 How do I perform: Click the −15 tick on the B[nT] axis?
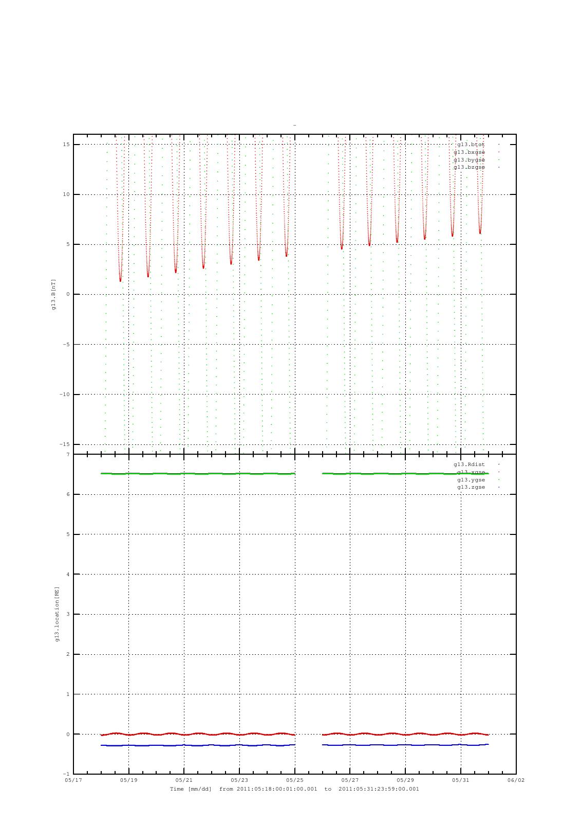(64, 444)
